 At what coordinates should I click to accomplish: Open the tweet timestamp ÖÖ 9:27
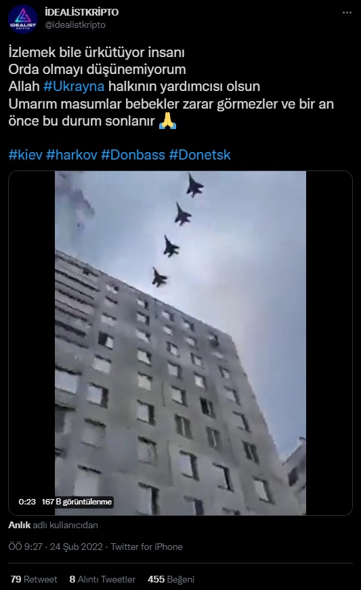click(25, 547)
